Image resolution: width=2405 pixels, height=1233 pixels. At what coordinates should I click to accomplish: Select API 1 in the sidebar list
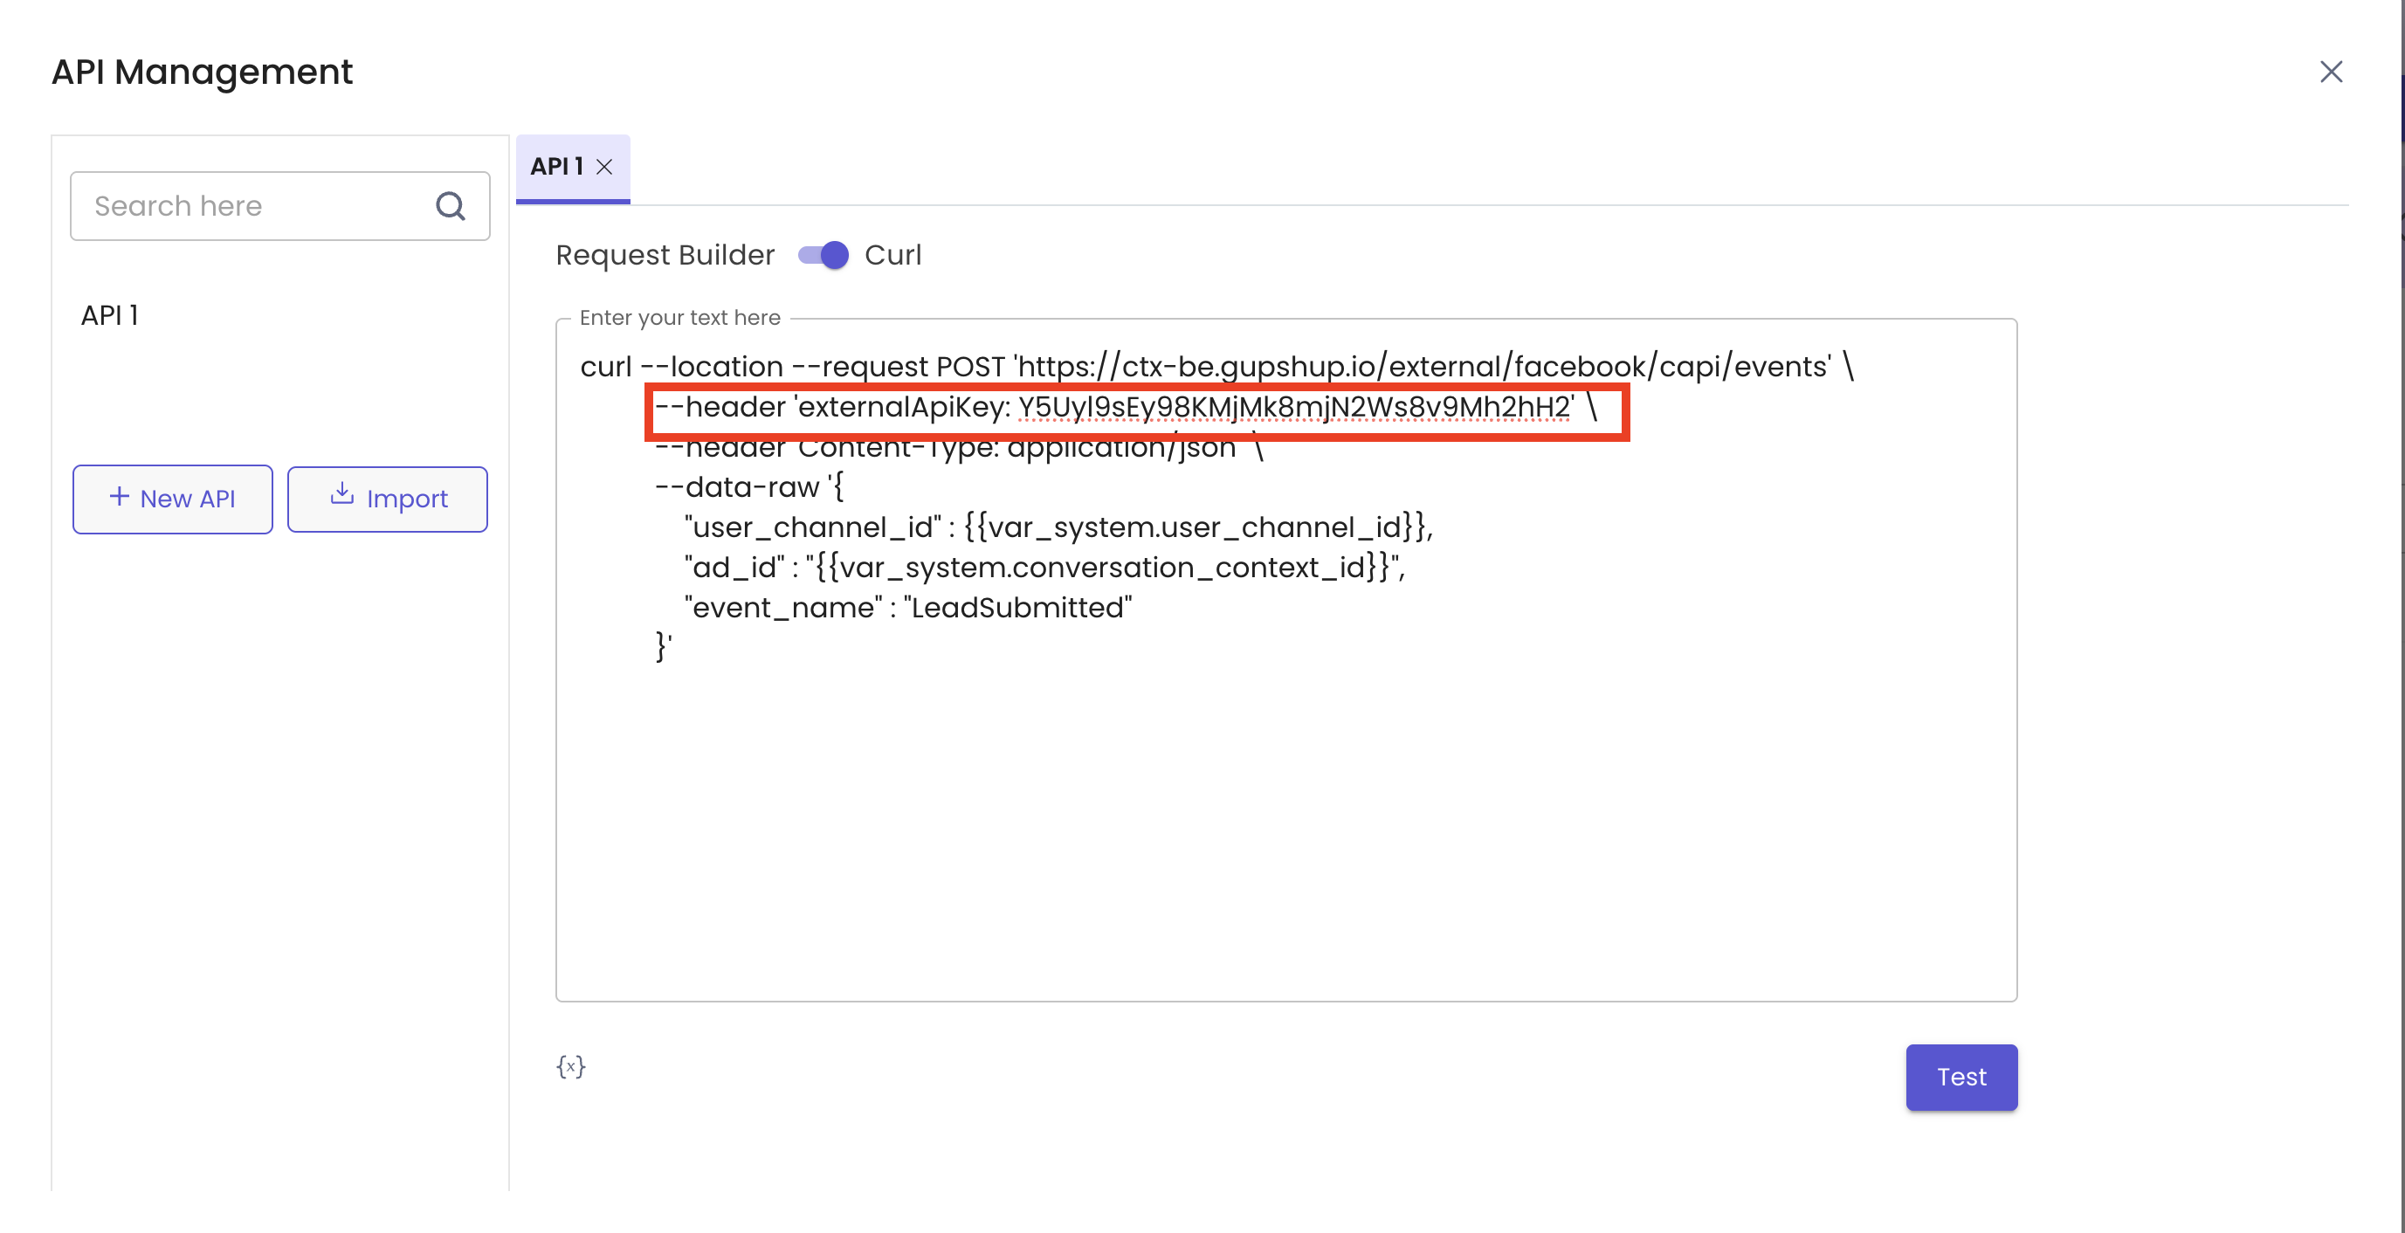(x=110, y=315)
